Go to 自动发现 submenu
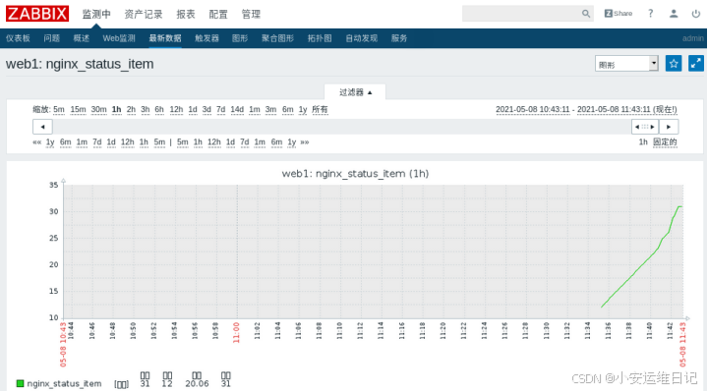This screenshot has width=708, height=391. point(361,38)
